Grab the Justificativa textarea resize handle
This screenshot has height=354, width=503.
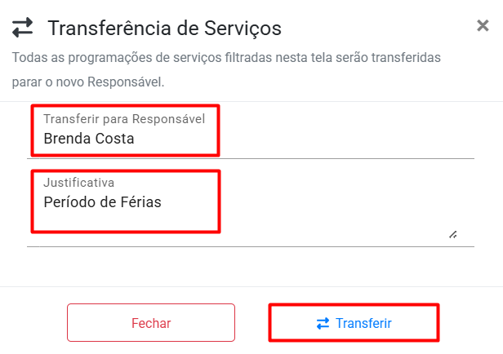pos(452,234)
